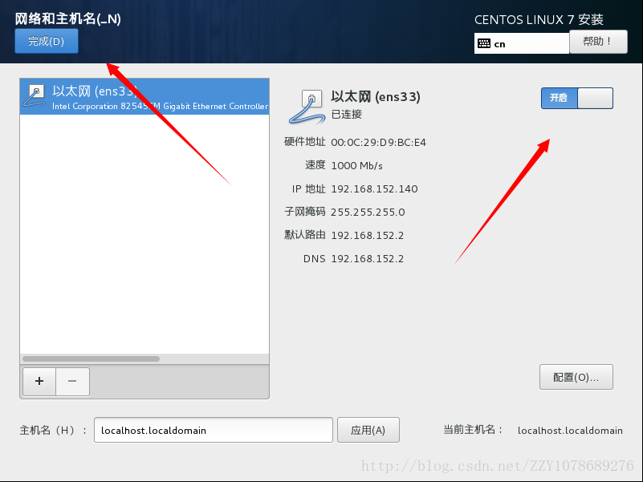Screen dimensions: 643x482
Task: Click the keyboard layout icon
Action: (x=484, y=43)
